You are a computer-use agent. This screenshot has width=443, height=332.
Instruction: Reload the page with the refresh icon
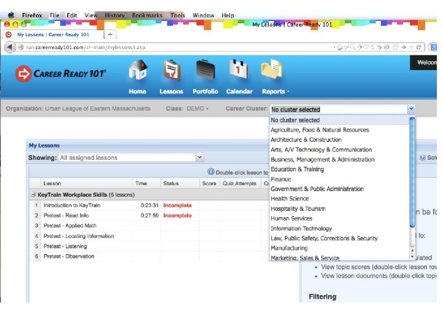[x=419, y=47]
